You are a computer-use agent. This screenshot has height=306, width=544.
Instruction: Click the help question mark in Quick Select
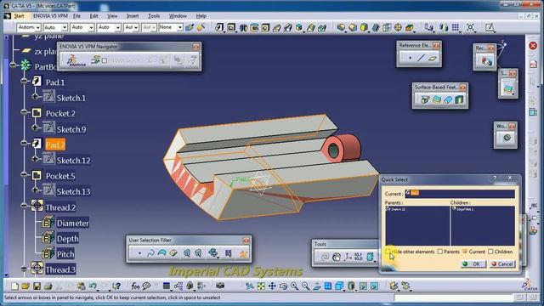pyautogui.click(x=495, y=178)
